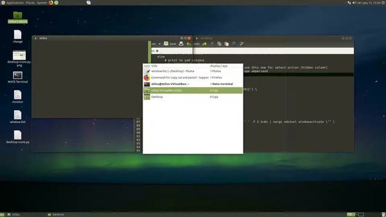Screen dimensions: 386x217
Task: Click the power/session icon in the top-right corner
Action: point(384,2)
